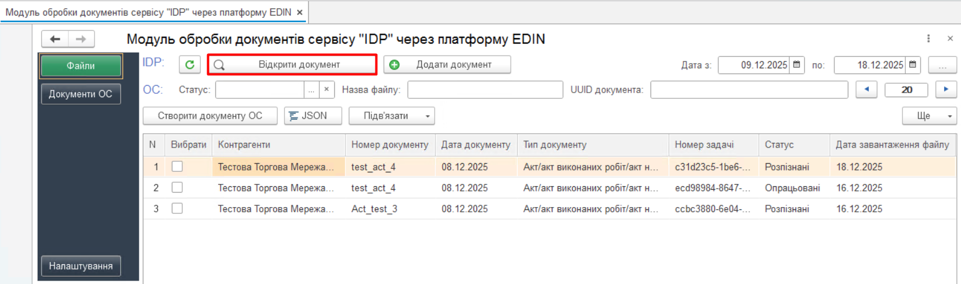Go to the next page of results
961x284 pixels.
946,90
